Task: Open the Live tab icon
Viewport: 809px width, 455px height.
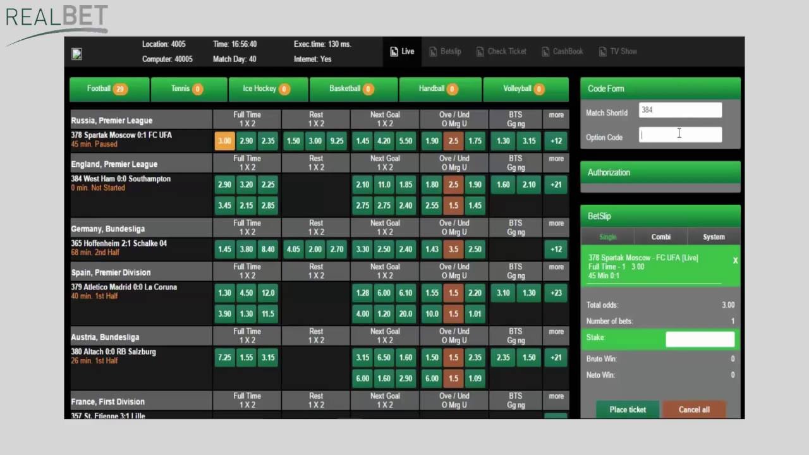Action: (394, 52)
